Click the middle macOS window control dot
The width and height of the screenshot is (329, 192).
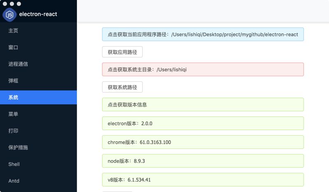click(12, 4)
